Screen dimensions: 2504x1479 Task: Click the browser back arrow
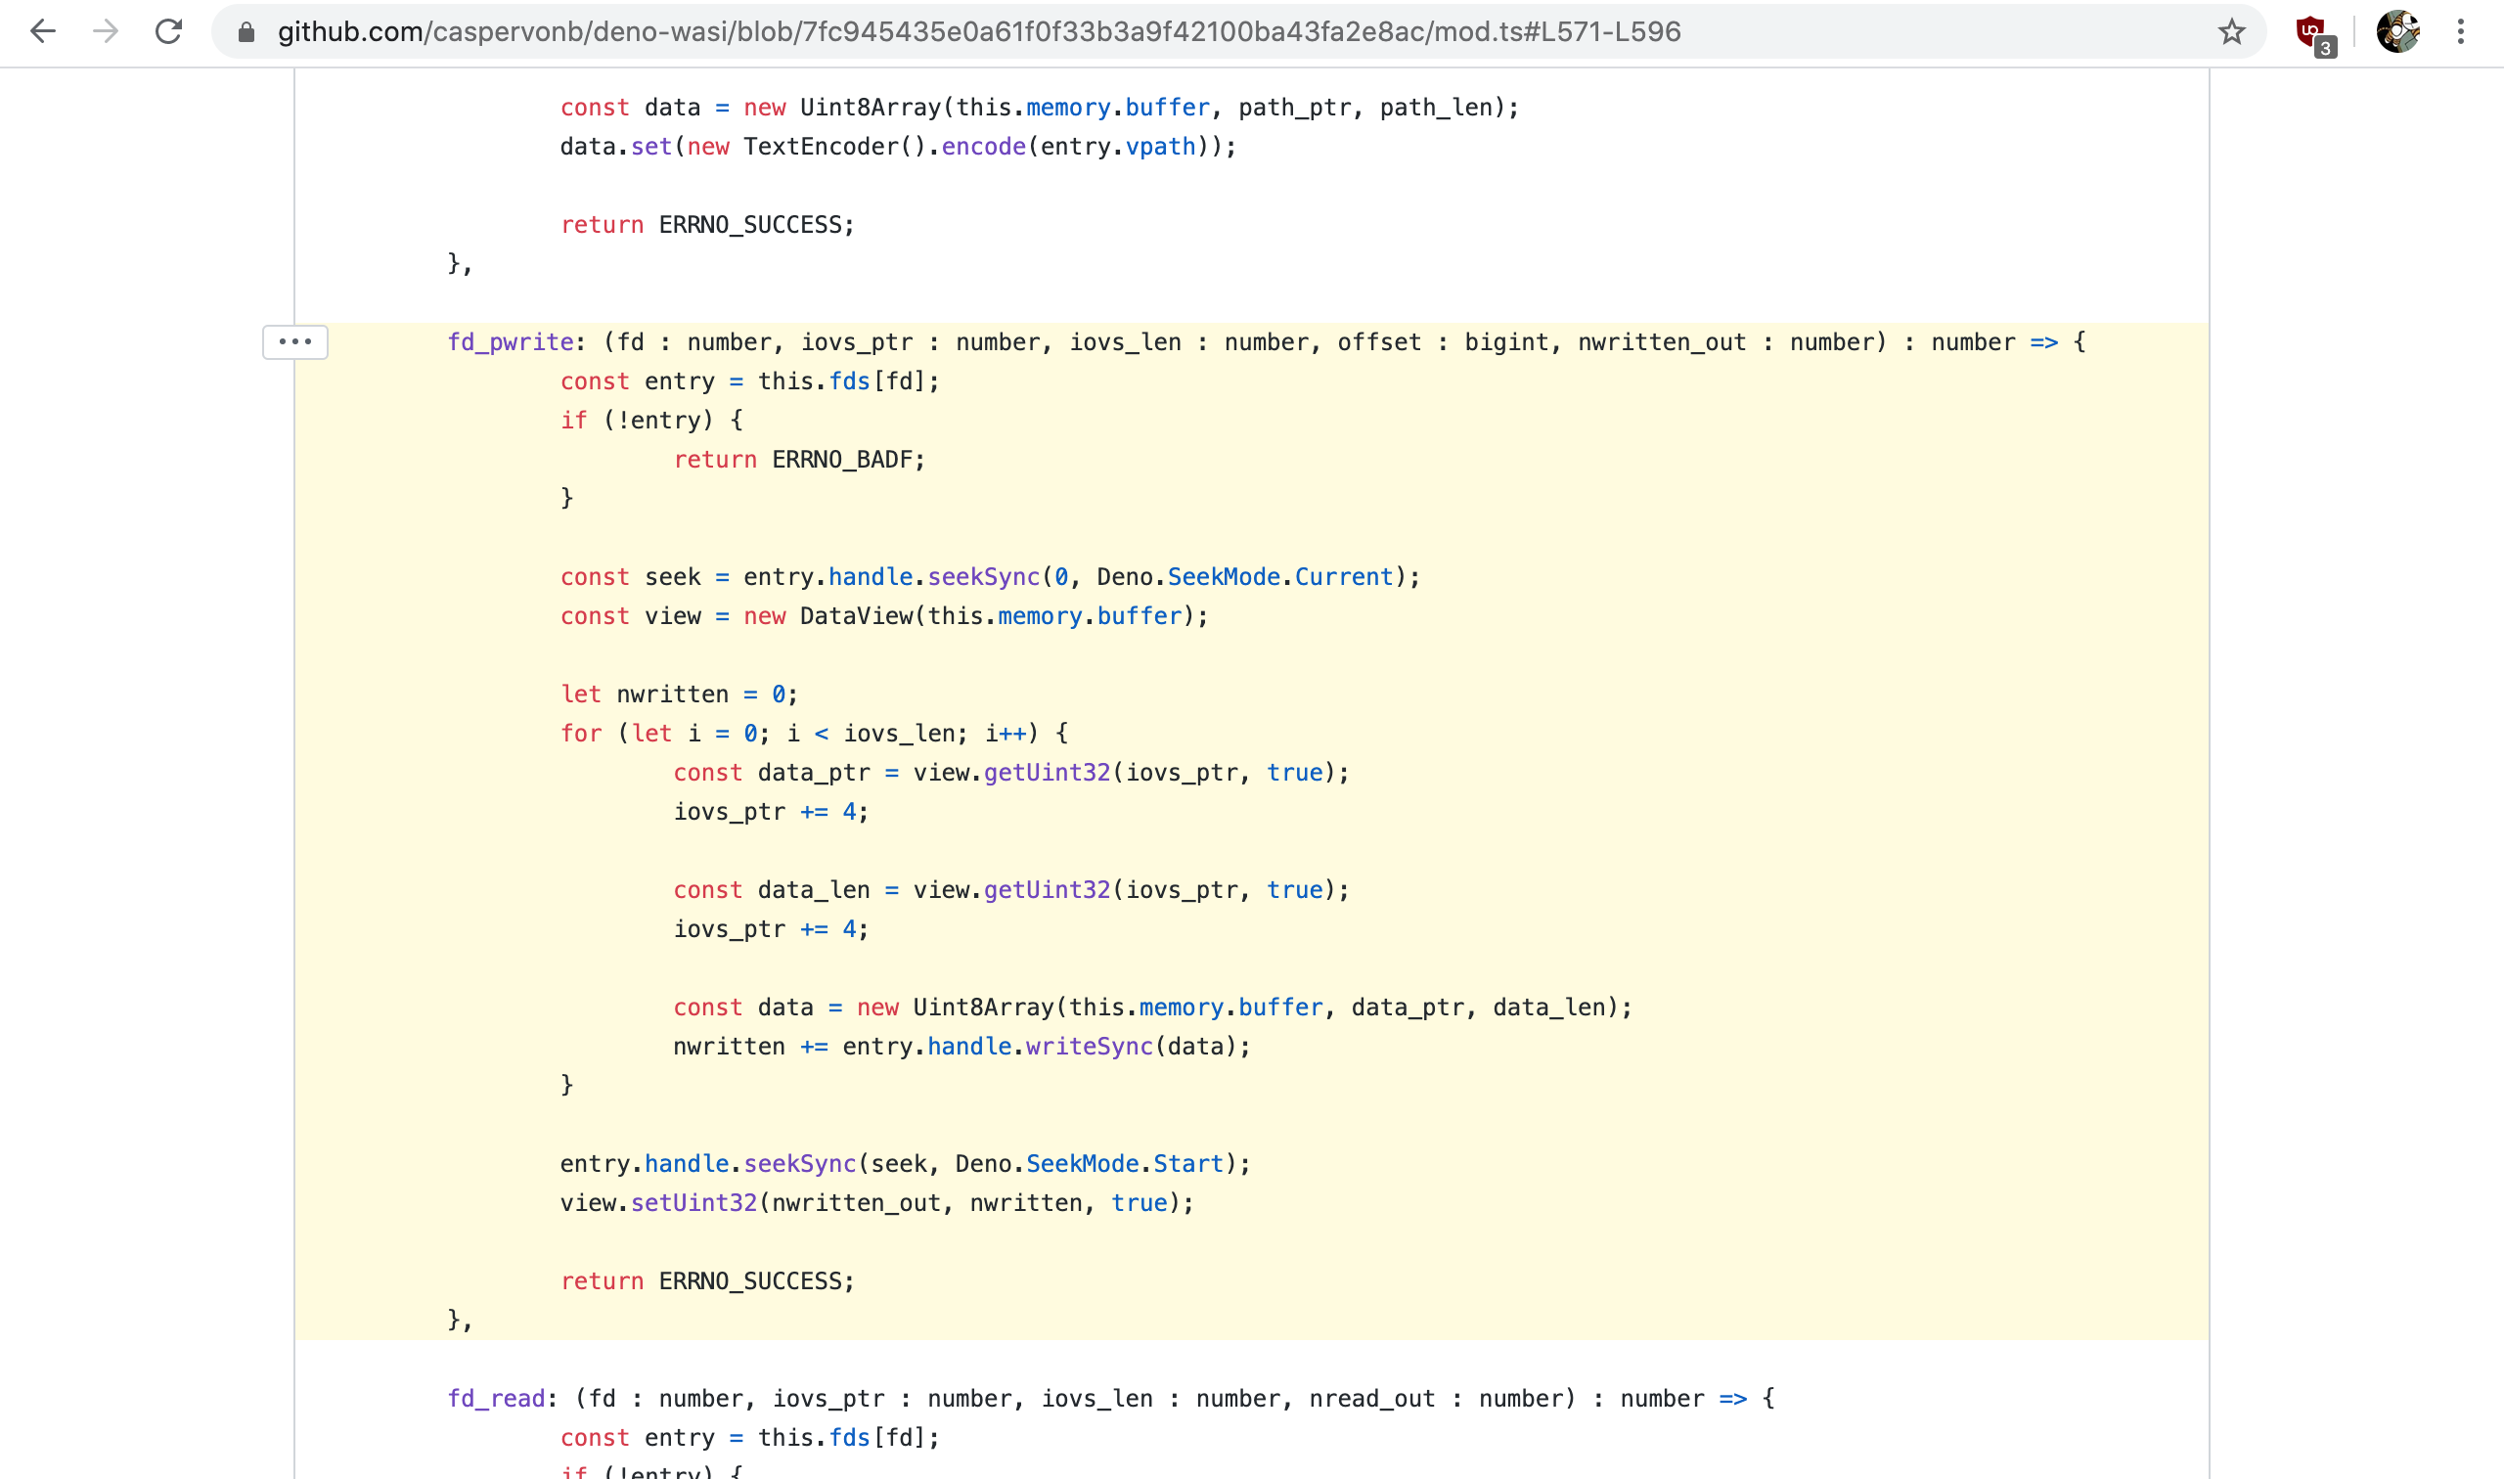[x=42, y=32]
